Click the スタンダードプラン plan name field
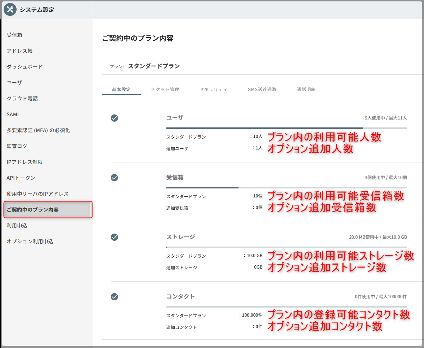The width and height of the screenshot is (424, 348). (154, 66)
